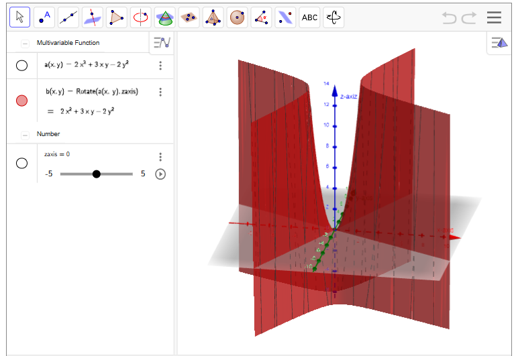Screen dimensions: 516x356
Task: Select the Move arrow tool
Action: [19, 17]
